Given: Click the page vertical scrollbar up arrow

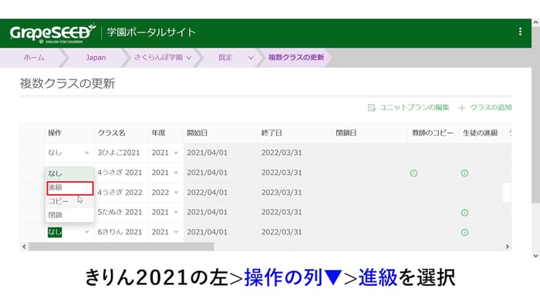Looking at the screenshot, I should (535, 22).
